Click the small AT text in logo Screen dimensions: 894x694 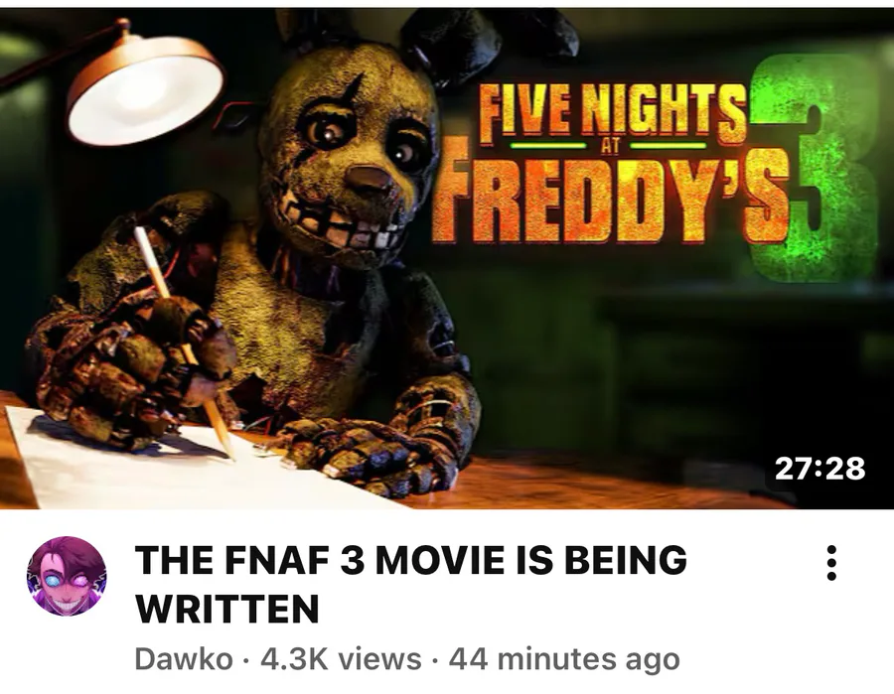(x=610, y=146)
